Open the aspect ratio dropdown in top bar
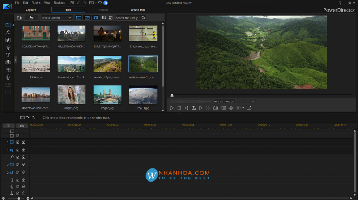Viewport: 358px width, 200px height. (93, 3)
